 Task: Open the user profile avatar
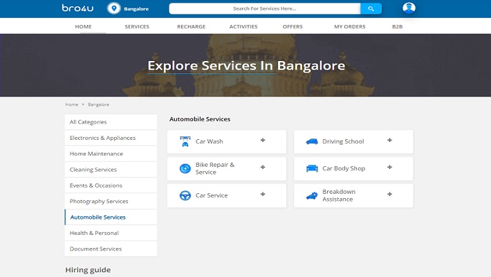pos(409,8)
